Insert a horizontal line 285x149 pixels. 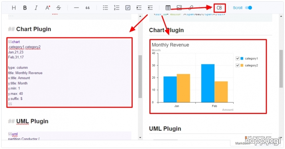coord(77,8)
